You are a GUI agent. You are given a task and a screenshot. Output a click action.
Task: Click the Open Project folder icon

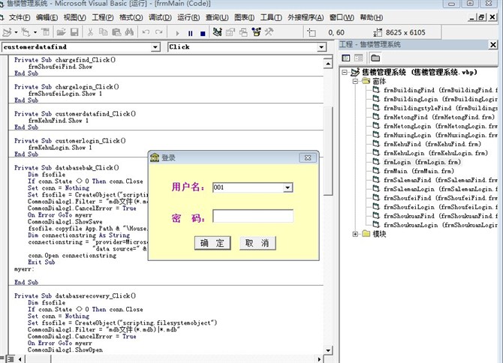coord(61,32)
